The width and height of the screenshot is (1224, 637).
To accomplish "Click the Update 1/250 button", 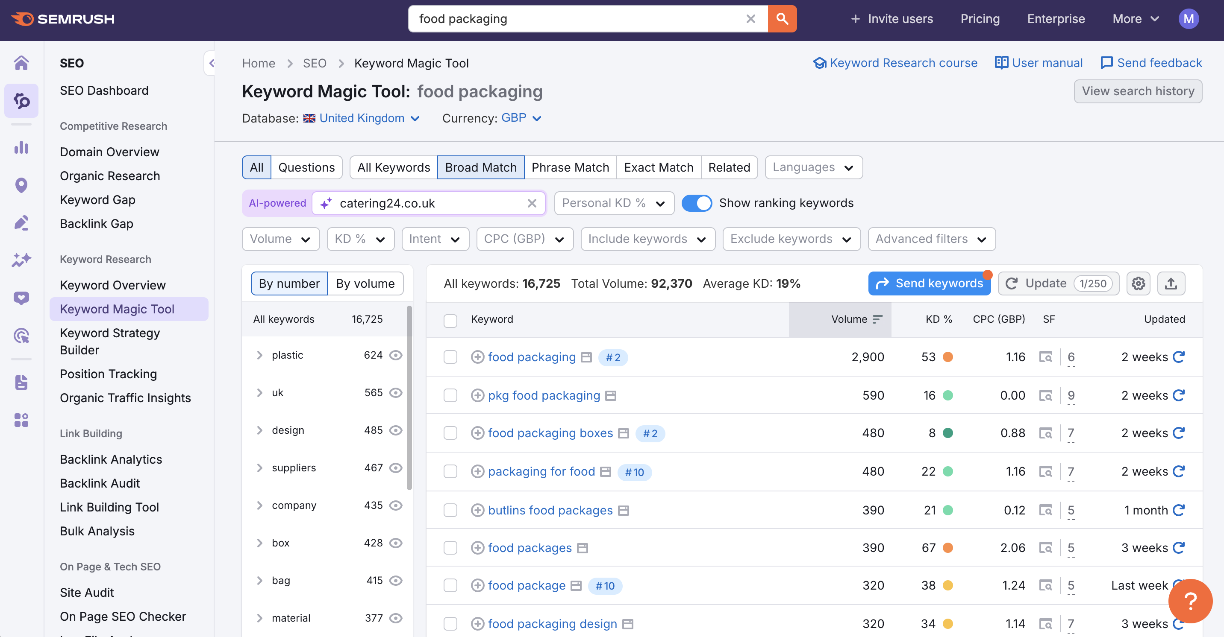I will (x=1058, y=283).
